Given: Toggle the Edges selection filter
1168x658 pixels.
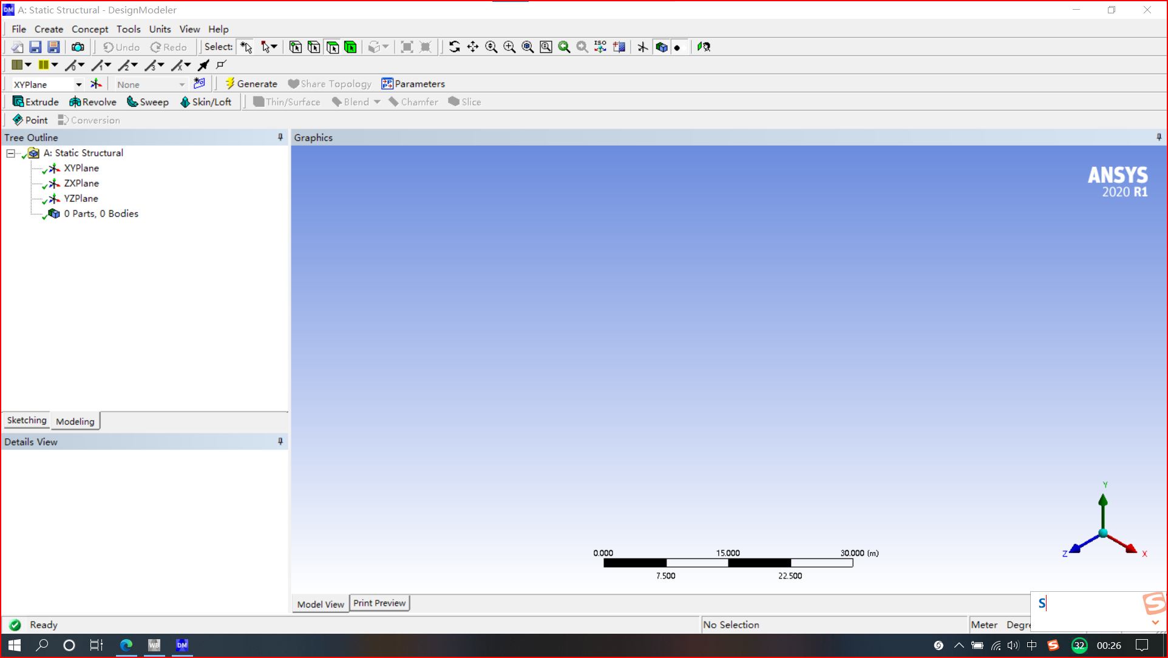Looking at the screenshot, I should pos(314,47).
